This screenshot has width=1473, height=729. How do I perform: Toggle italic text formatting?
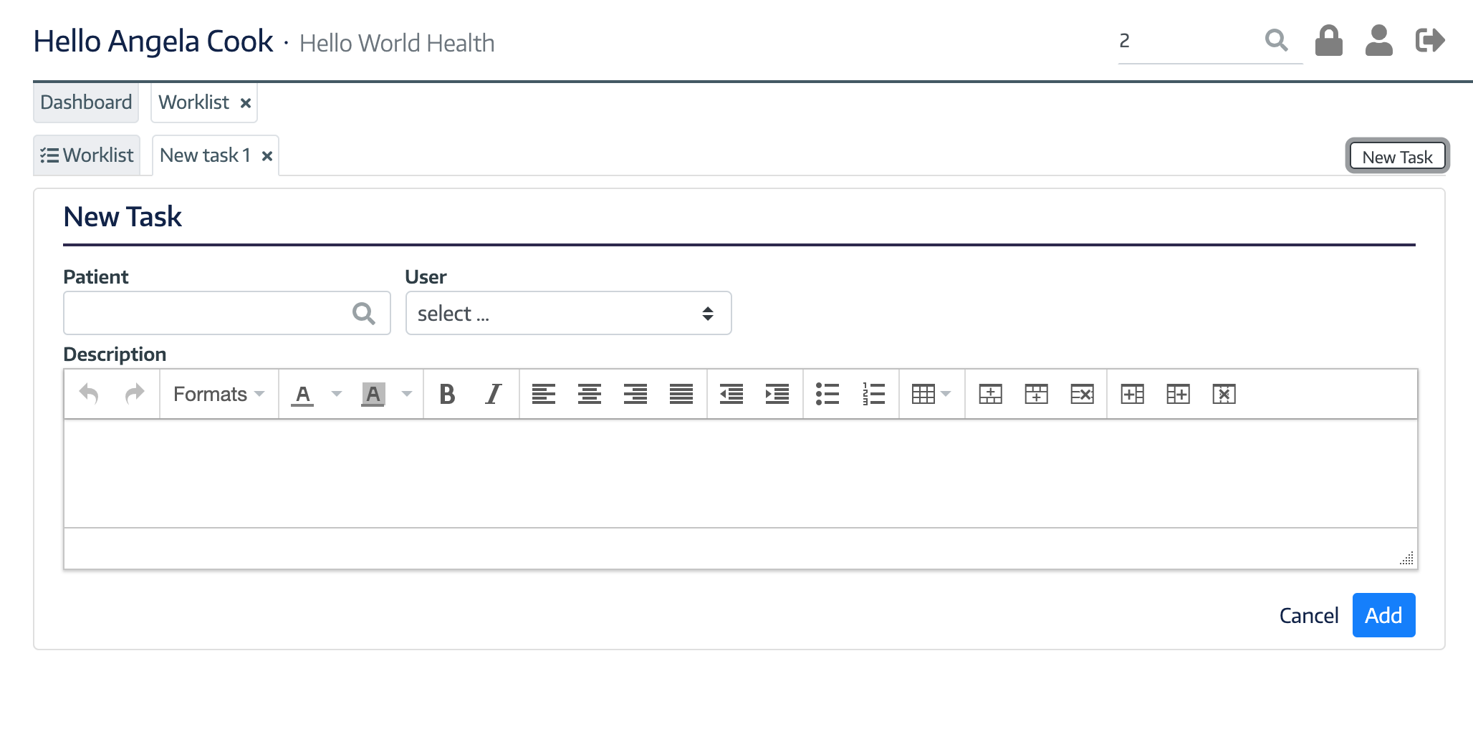(x=493, y=394)
